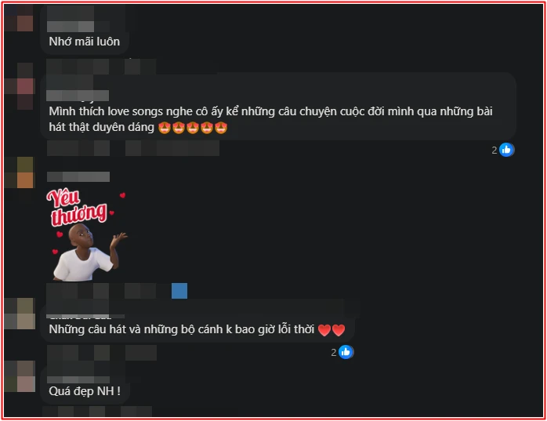Image resolution: width=547 pixels, height=421 pixels.
Task: Select the comment text Quá đẹp NH !
Action: pyautogui.click(x=85, y=391)
